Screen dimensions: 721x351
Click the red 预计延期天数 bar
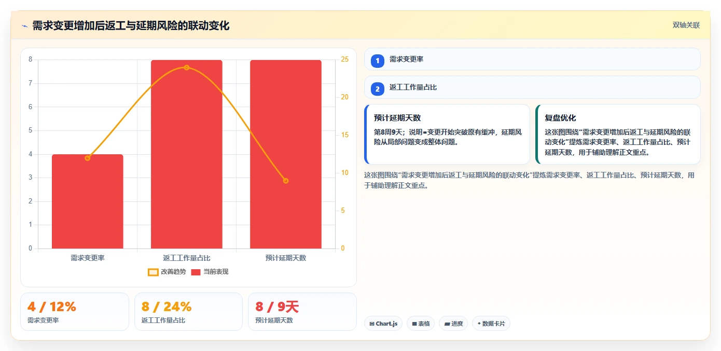point(286,154)
